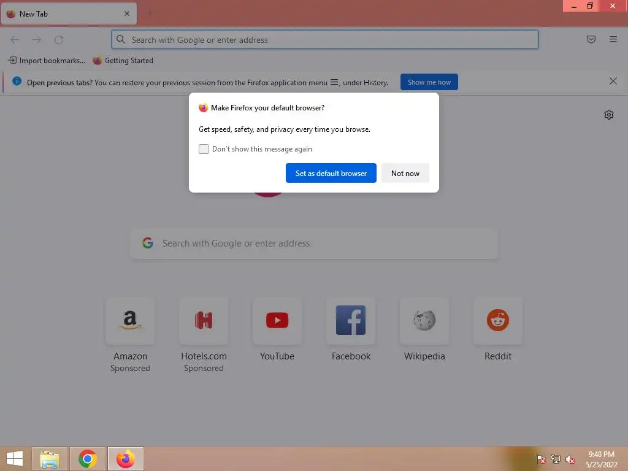The image size is (628, 471).
Task: Close the New Tab tab
Action: [127, 13]
